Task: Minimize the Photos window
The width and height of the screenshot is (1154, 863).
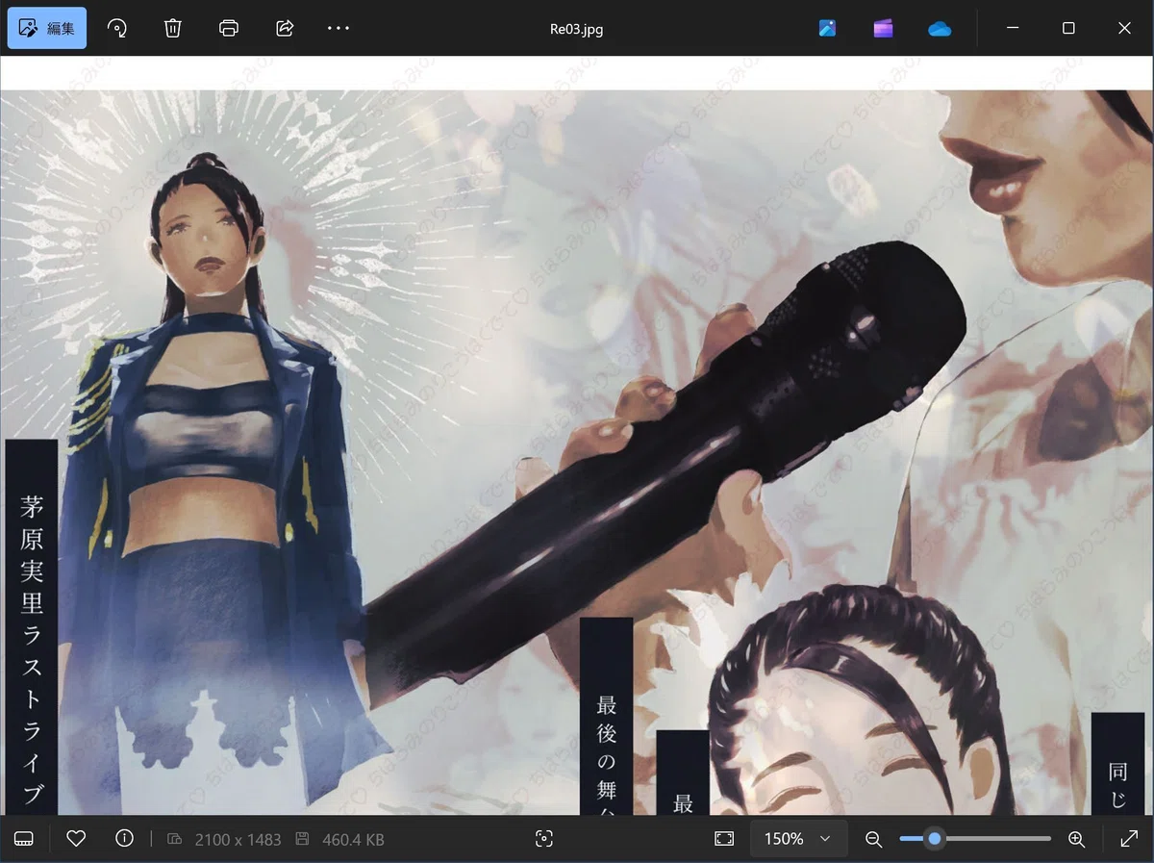Action: click(1012, 28)
